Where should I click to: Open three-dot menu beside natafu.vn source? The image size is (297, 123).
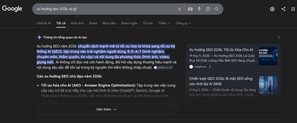coord(210,67)
